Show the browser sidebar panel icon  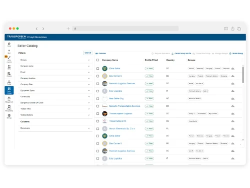point(226,29)
